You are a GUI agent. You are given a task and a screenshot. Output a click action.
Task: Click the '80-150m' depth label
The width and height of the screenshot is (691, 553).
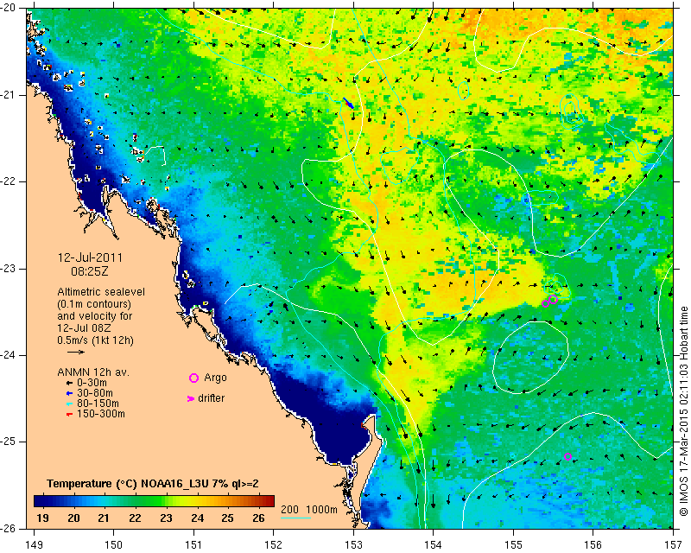98,404
